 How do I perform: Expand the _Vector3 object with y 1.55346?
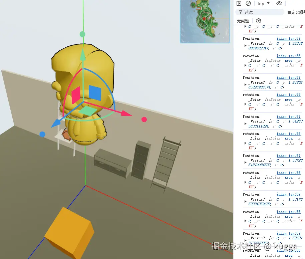click(x=246, y=46)
